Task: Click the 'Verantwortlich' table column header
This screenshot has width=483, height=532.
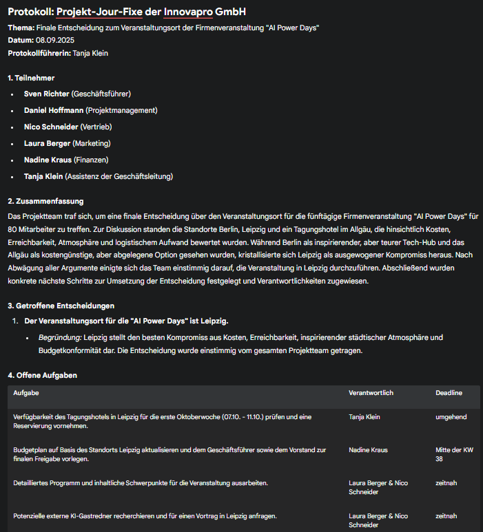Action: coord(371,392)
